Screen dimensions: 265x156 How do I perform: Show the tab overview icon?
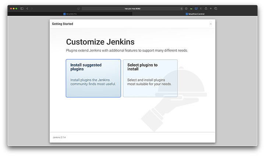click(216, 8)
